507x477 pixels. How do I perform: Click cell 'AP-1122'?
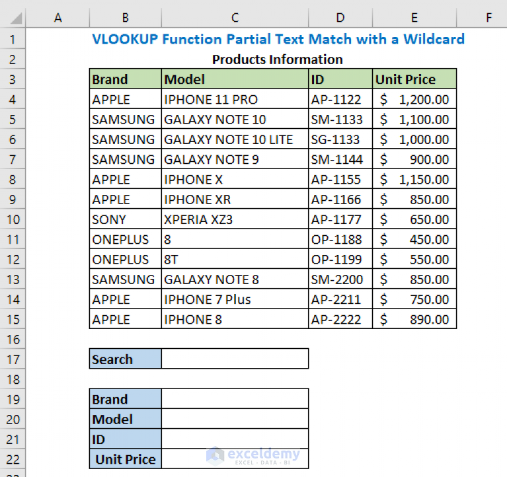(340, 99)
